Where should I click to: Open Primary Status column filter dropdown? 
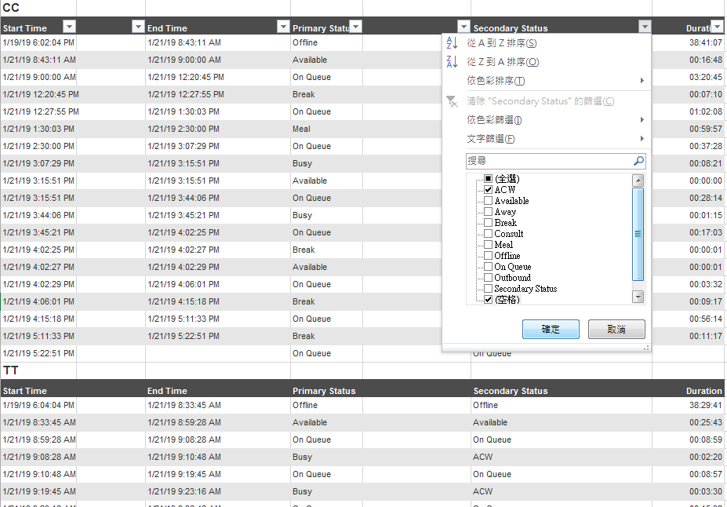tap(355, 27)
